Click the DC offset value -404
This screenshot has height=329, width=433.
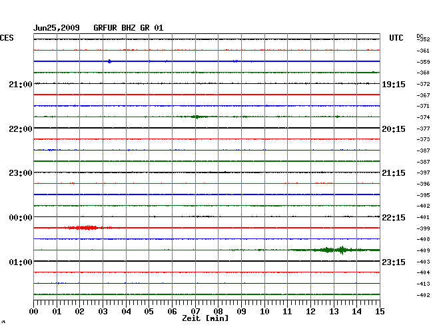point(423,272)
